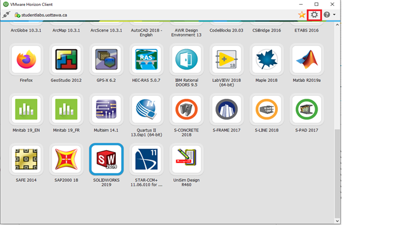Toggle the favorites star filter
This screenshot has height=225, width=398.
(x=302, y=15)
